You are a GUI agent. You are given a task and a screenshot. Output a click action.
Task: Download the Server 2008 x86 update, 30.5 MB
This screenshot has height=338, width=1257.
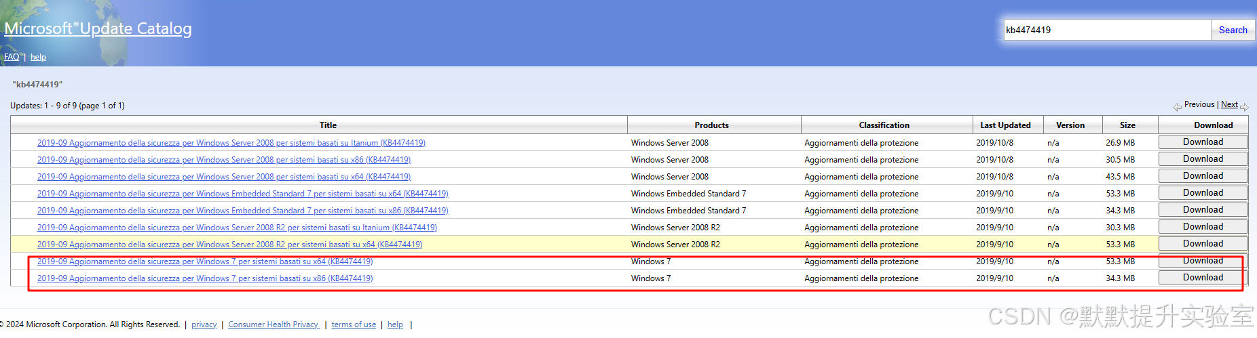1203,159
